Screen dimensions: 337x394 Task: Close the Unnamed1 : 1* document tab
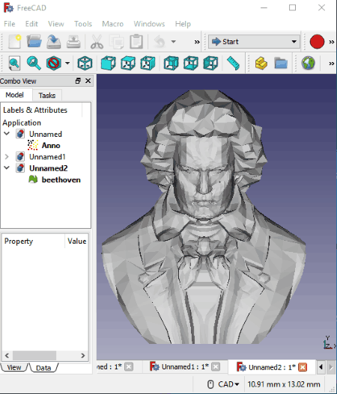216,367
